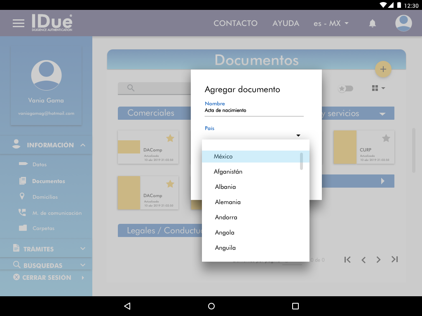Click the search magnifier icon

131,88
